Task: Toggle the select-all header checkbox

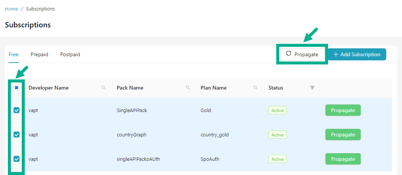Action: tap(17, 88)
